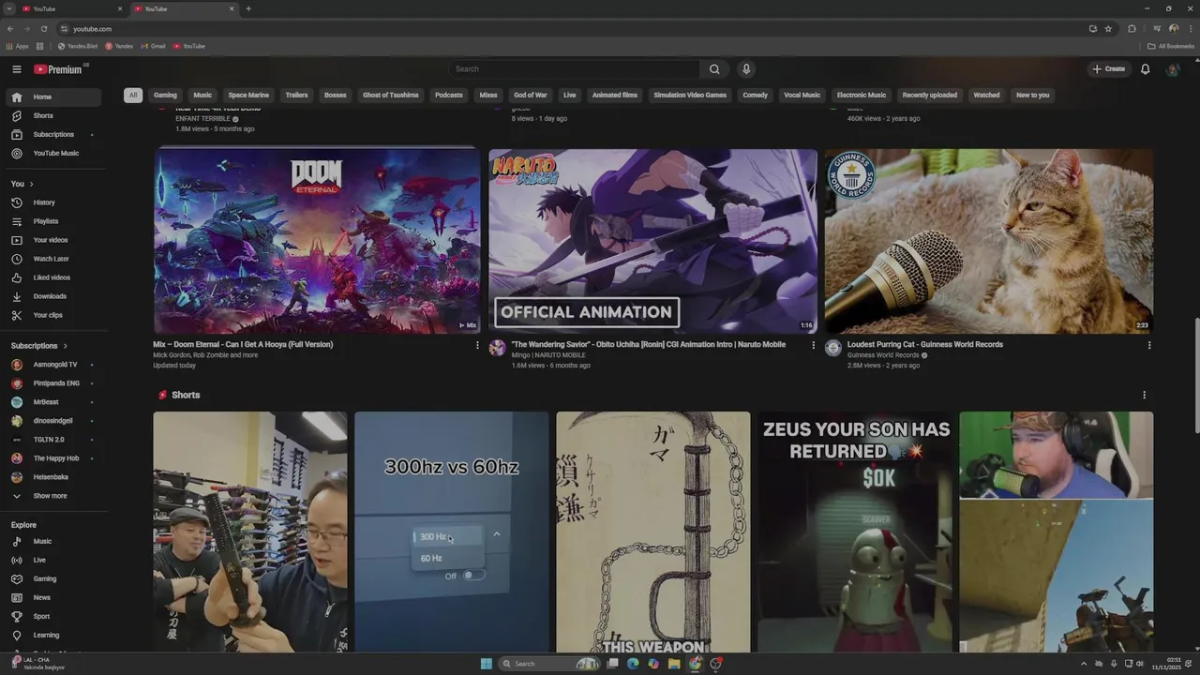
Task: Open the notifications bell
Action: [1145, 69]
